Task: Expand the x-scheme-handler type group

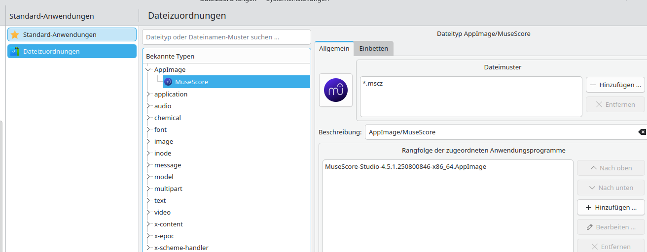Action: click(x=148, y=248)
